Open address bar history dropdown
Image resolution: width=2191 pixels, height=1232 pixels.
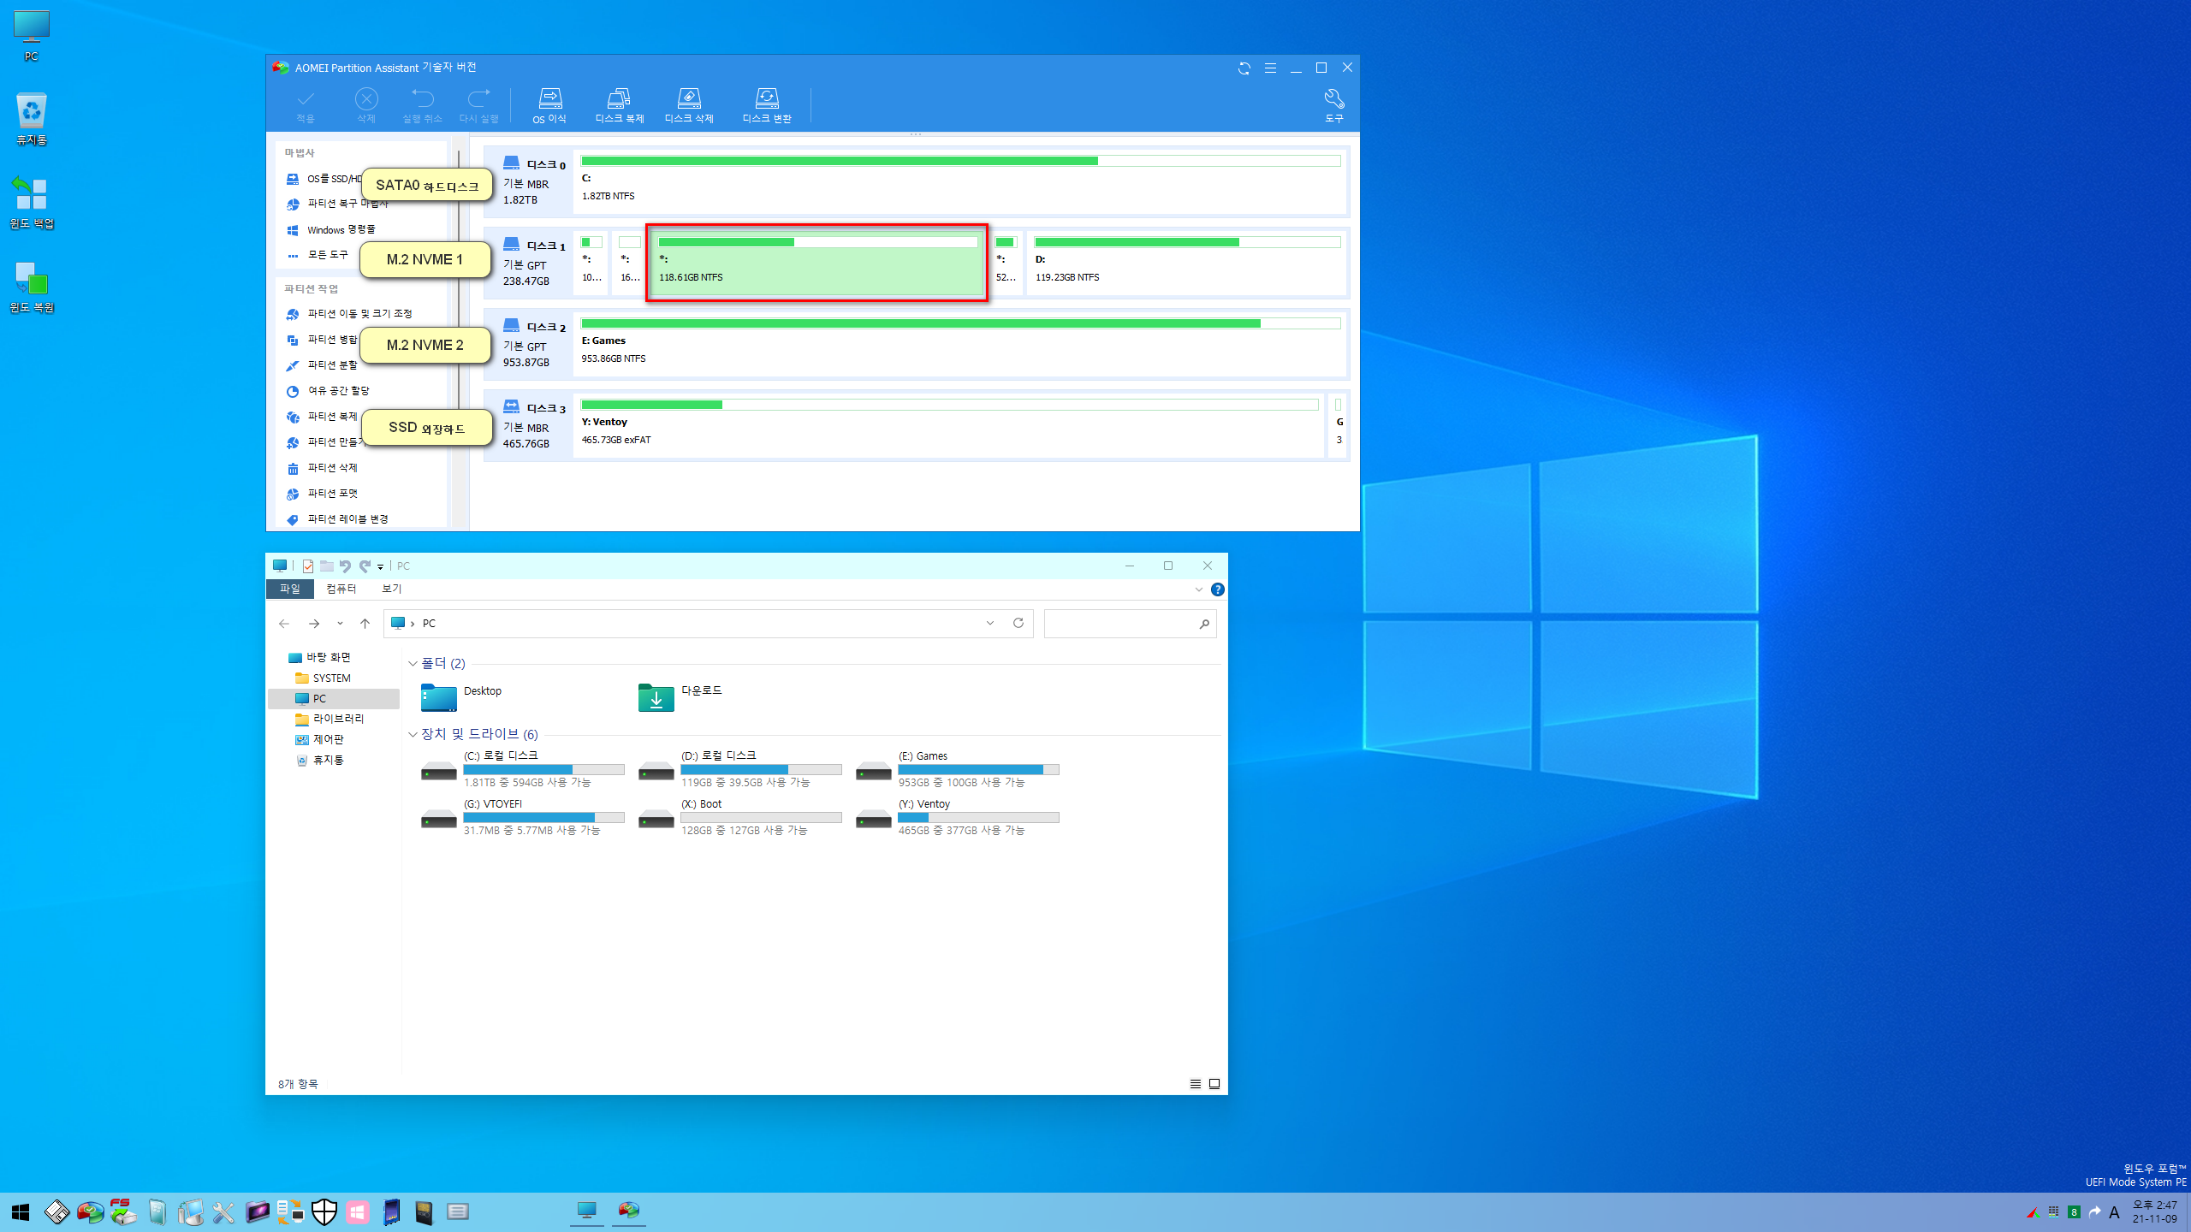990,623
